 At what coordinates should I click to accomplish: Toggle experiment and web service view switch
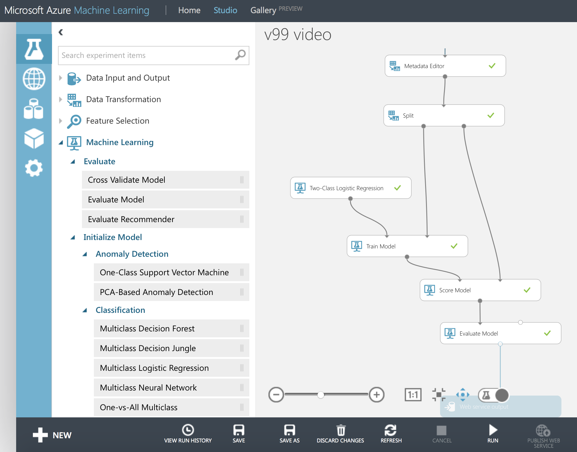point(494,395)
